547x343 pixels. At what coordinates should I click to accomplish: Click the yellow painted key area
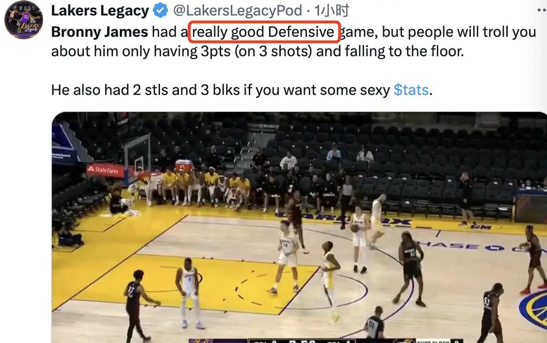213,276
